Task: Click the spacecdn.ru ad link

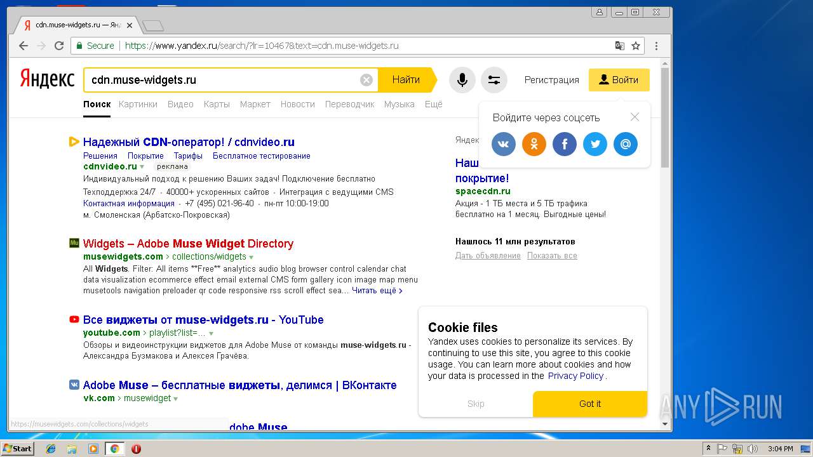Action: pos(483,191)
